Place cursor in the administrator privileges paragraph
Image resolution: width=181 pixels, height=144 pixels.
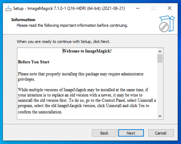coord(81,77)
